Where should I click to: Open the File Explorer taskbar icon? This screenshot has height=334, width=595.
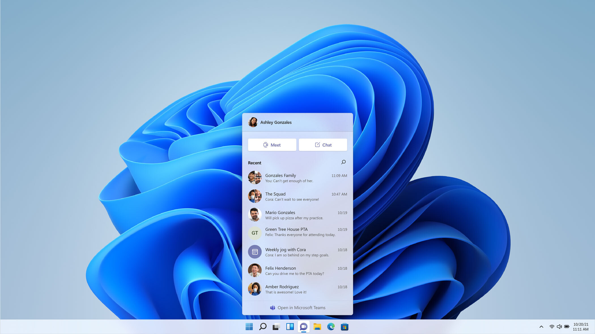point(318,326)
